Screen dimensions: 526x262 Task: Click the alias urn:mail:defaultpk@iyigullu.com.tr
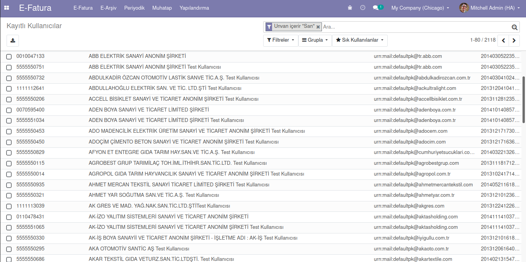point(412,238)
